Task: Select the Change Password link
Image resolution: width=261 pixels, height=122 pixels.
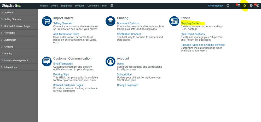Action: pyautogui.click(x=127, y=85)
